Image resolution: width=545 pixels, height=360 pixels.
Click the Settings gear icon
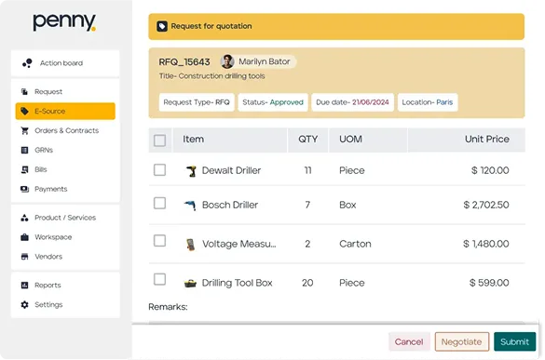(x=24, y=304)
